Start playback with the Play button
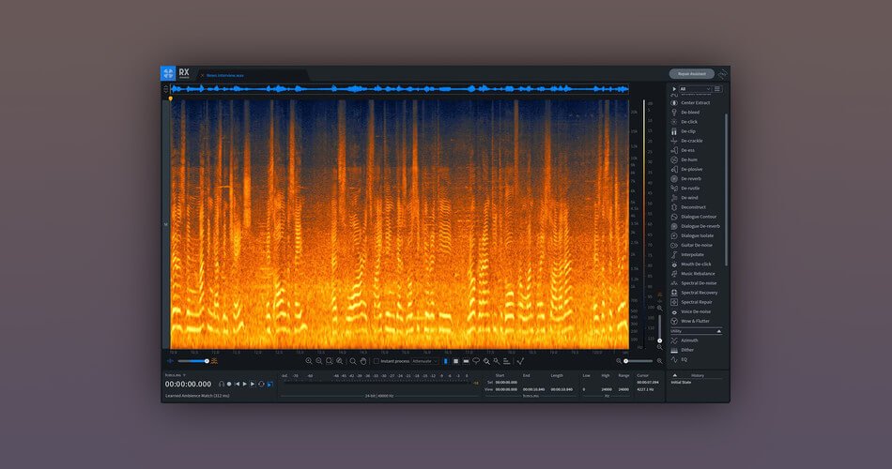 245,385
